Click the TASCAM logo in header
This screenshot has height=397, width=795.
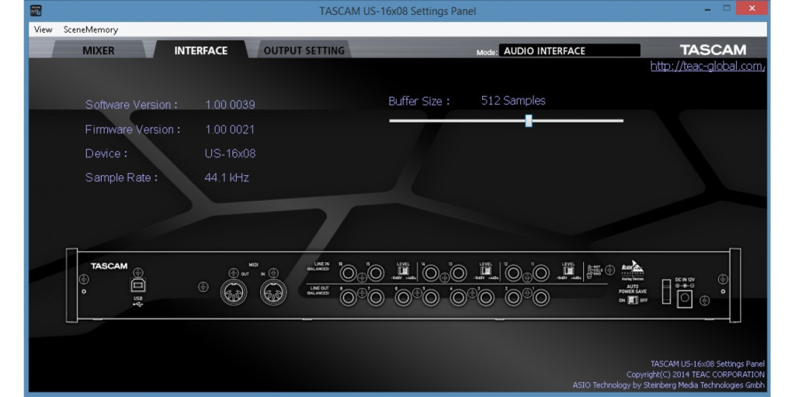[713, 50]
